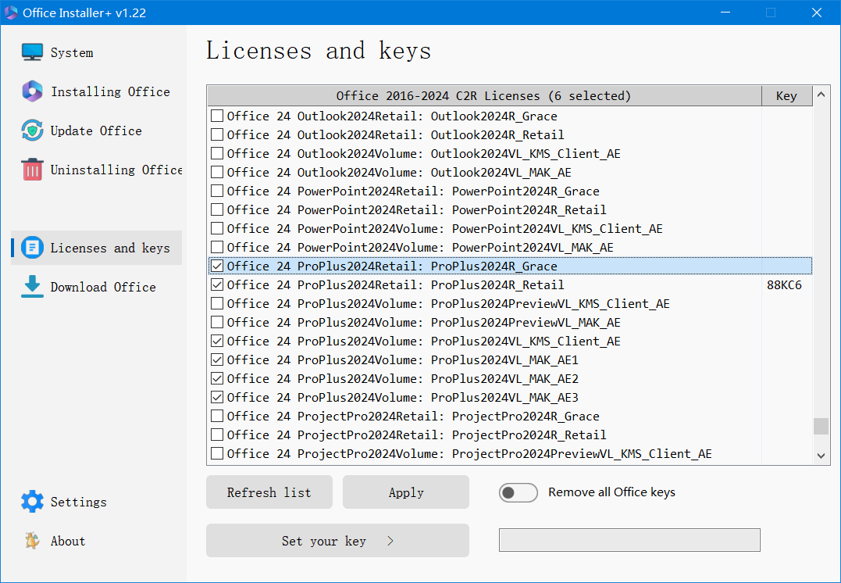
Task: Check PowerPoint2024R_Retail checkbox
Action: tap(217, 210)
